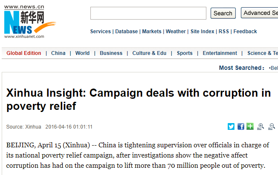
Task: Subscribe via the RSS link
Action: click(224, 32)
